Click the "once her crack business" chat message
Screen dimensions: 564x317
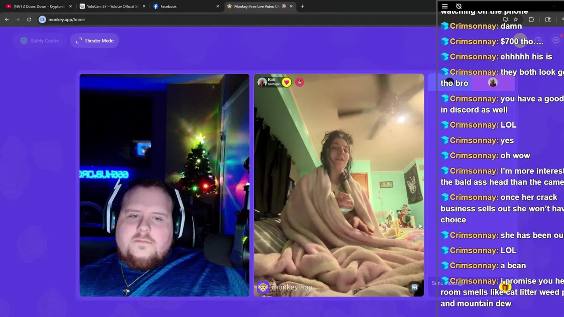pyautogui.click(x=502, y=208)
